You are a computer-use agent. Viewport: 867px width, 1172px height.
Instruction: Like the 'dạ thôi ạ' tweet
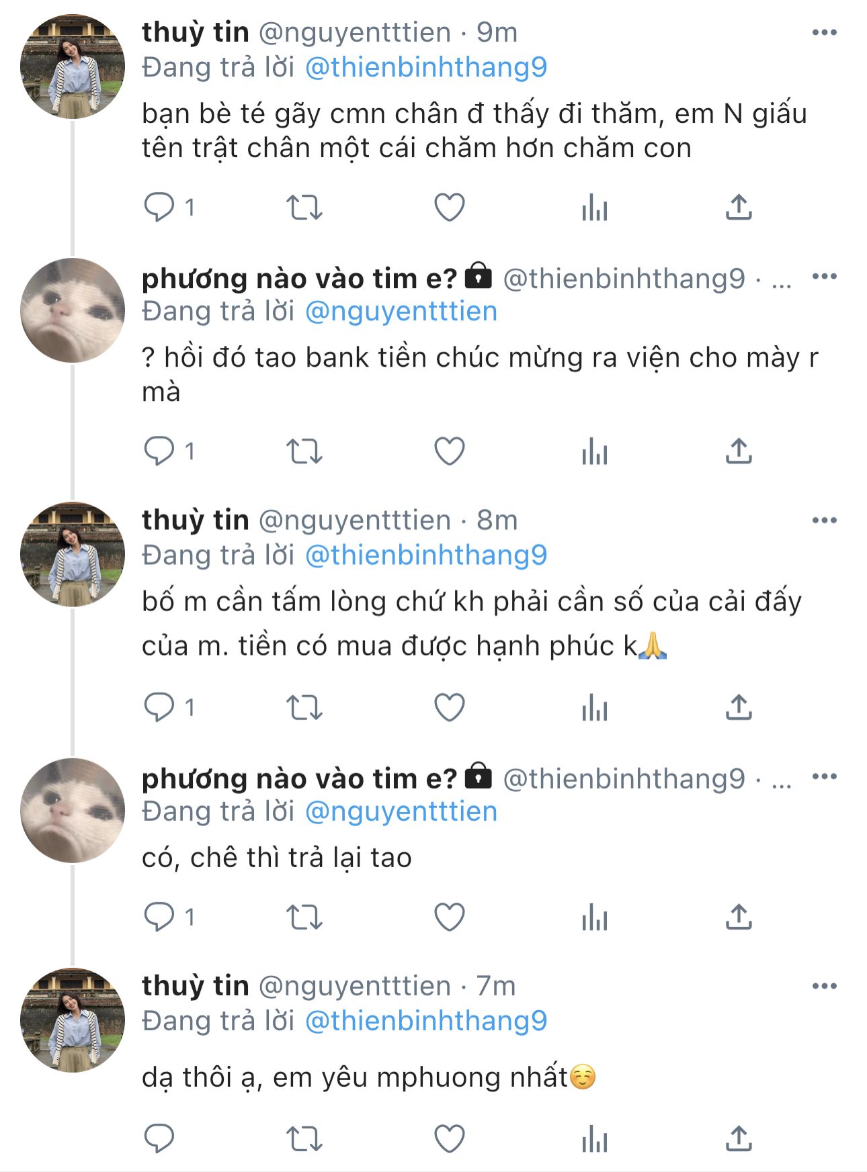450,1139
